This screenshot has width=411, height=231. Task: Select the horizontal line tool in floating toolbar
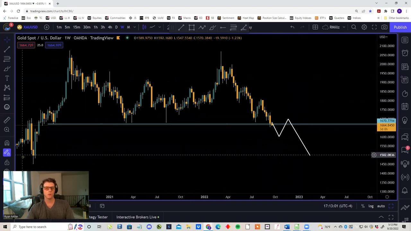(x=223, y=28)
